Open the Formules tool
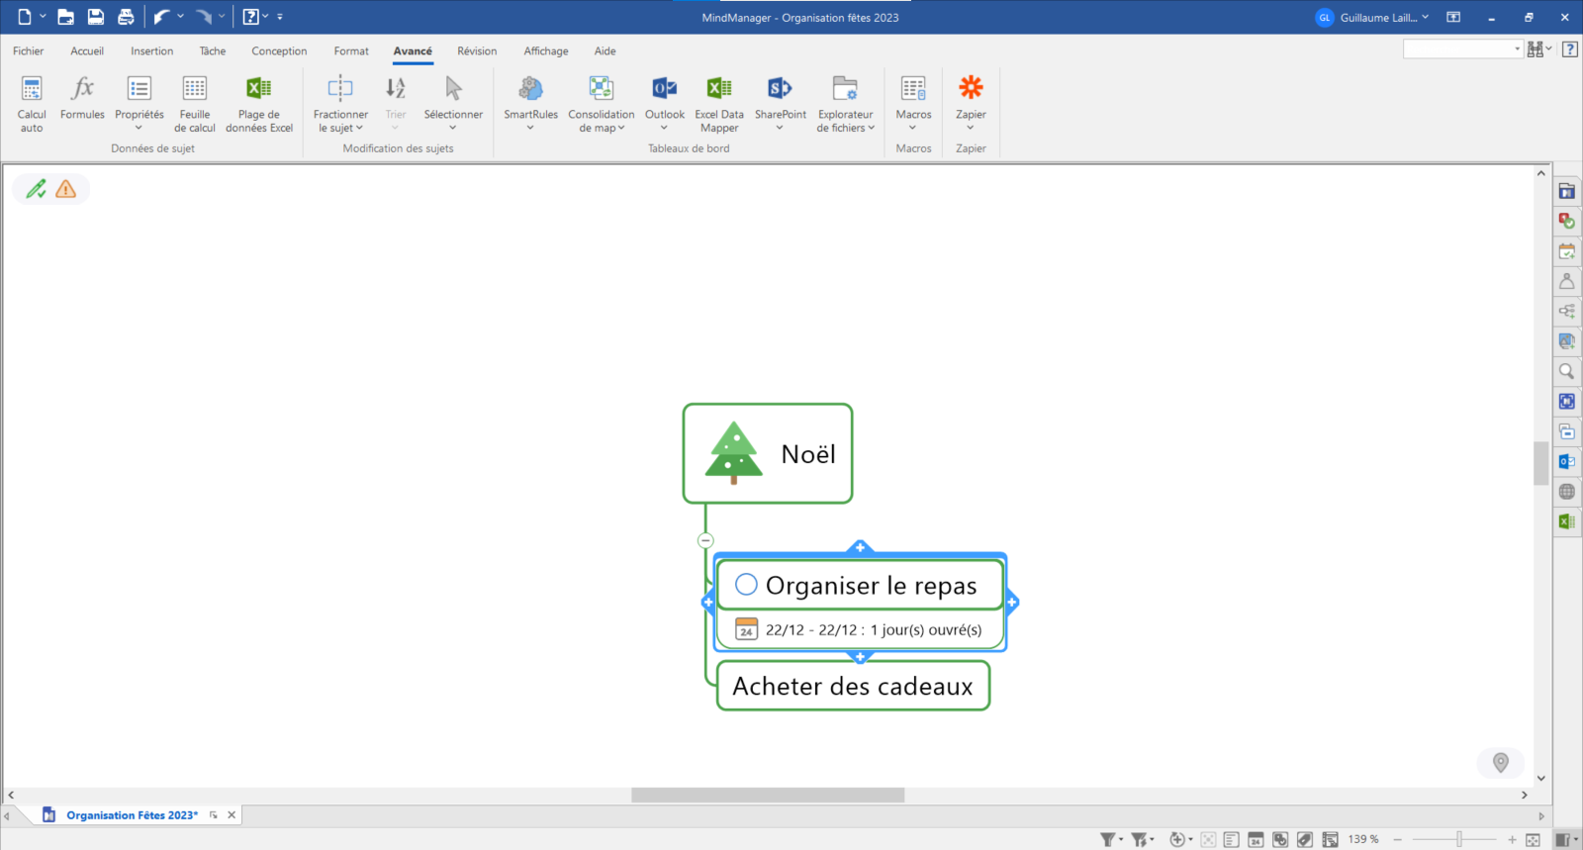 click(x=82, y=90)
